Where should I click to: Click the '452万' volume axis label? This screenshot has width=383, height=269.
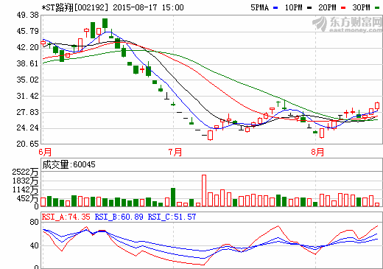click(28, 198)
